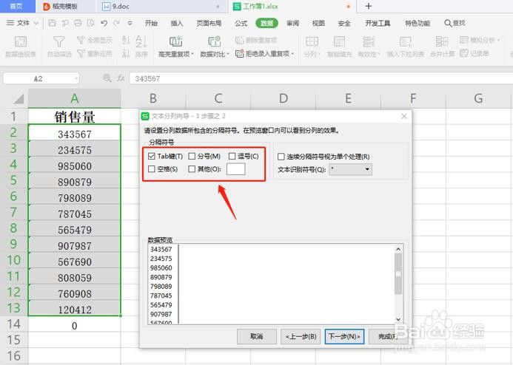Viewport: 513px width, 365px height.
Task: Open the 视图 ribbon tab
Action: pos(318,23)
